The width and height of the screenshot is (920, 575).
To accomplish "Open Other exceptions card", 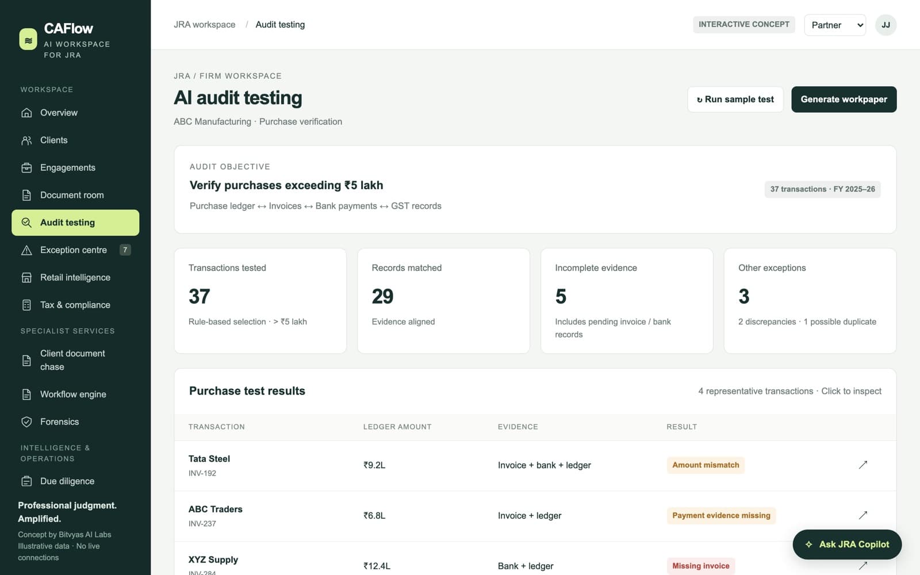I will (x=810, y=301).
